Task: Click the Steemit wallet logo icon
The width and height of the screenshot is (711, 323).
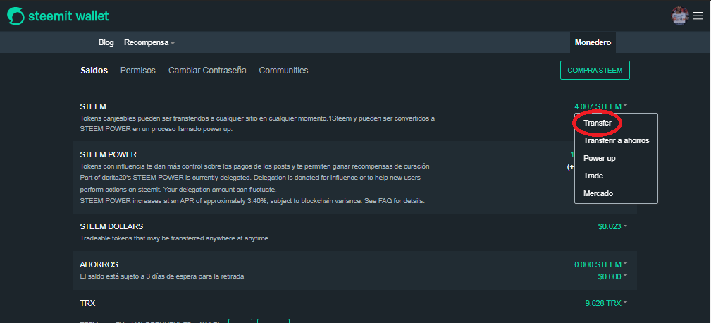Action: (x=16, y=16)
